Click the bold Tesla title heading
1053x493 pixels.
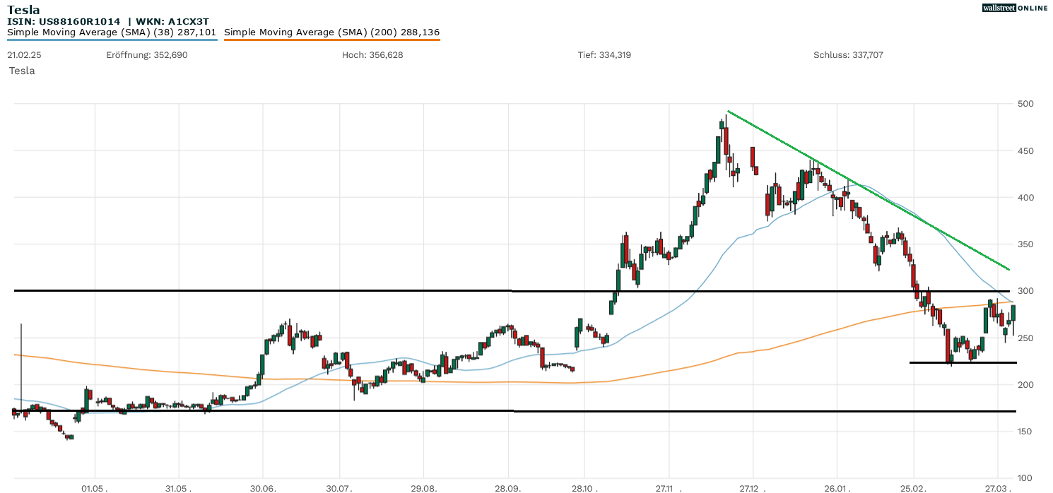[23, 10]
